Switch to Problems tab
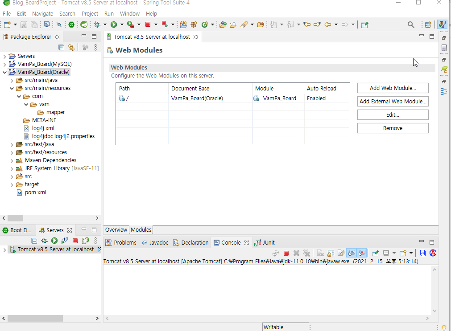Screen dimensions: 451x331 click(x=121, y=242)
